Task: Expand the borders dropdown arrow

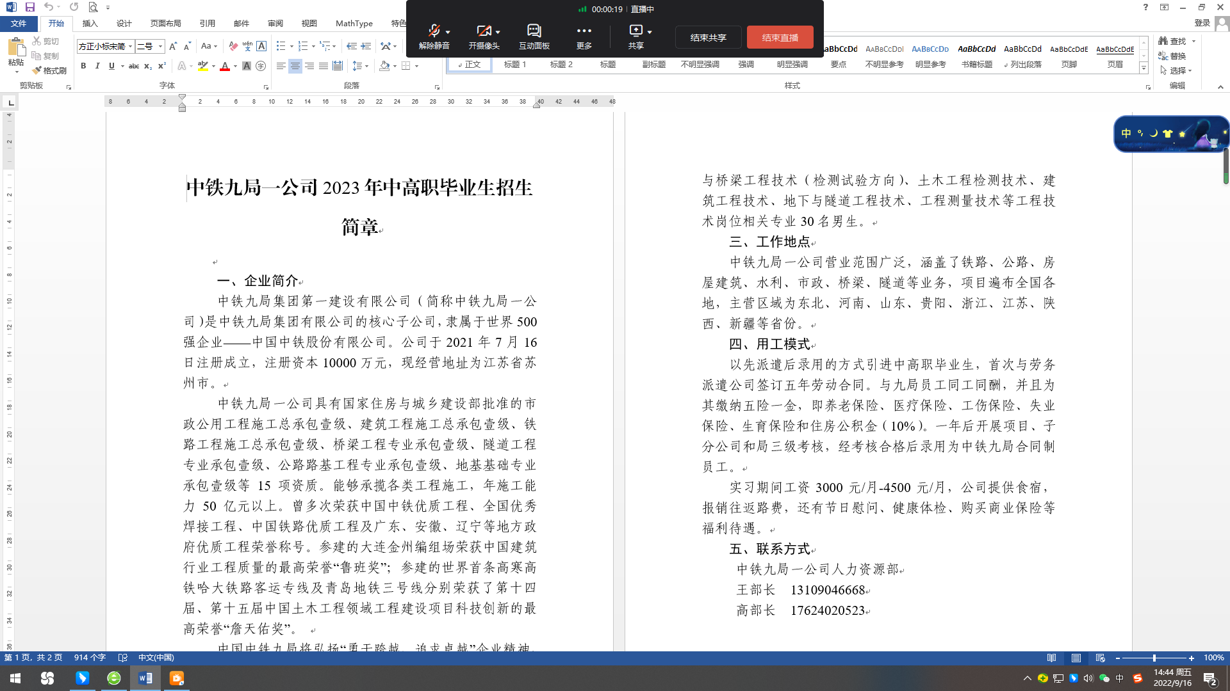Action: pyautogui.click(x=416, y=66)
